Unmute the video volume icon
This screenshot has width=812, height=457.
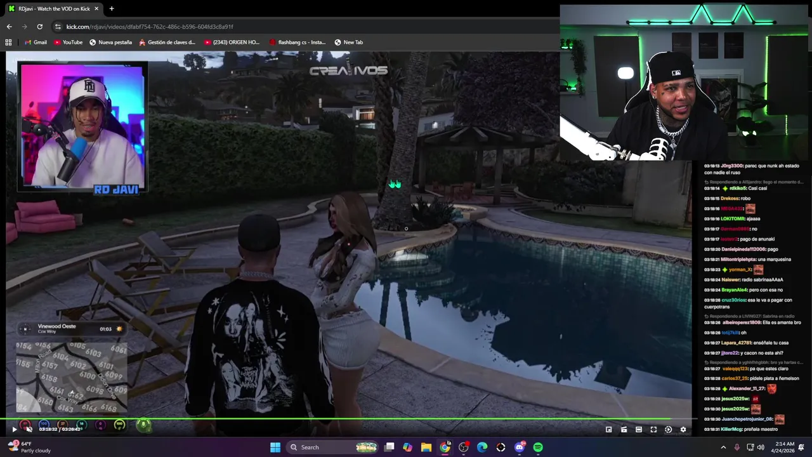[x=29, y=430]
